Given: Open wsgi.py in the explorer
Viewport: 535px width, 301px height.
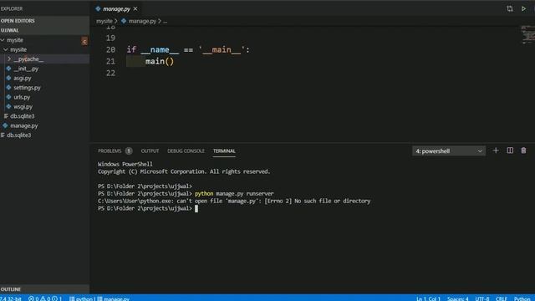Looking at the screenshot, I should [x=23, y=107].
